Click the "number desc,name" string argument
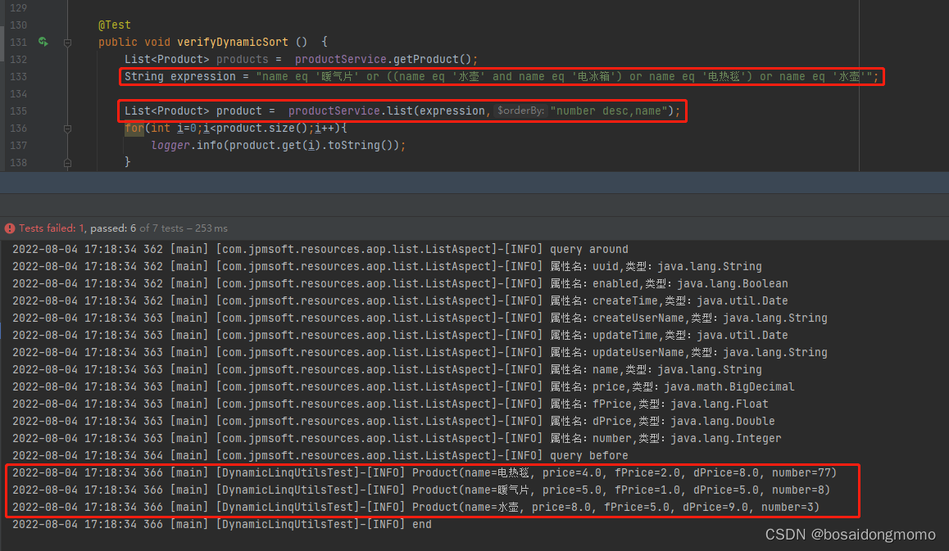Screen dimensions: 949x551 tap(609, 111)
